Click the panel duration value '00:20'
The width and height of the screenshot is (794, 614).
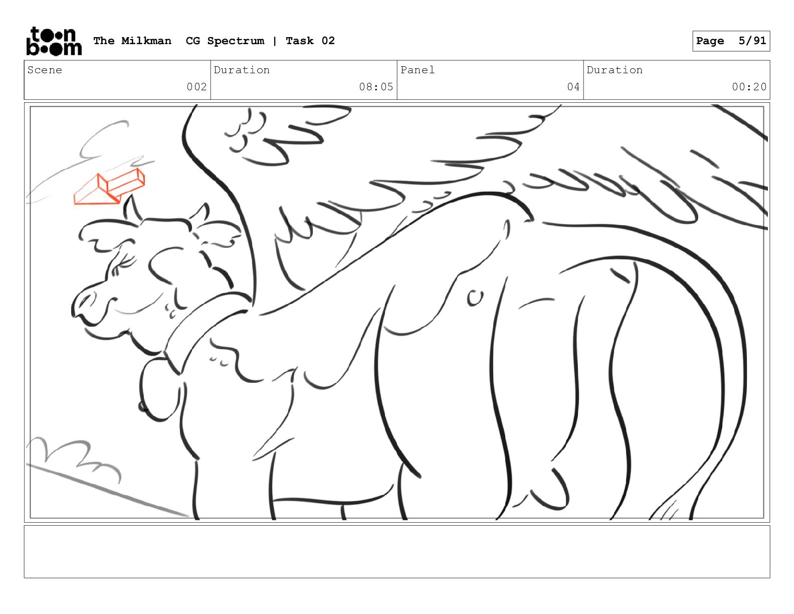tap(749, 87)
